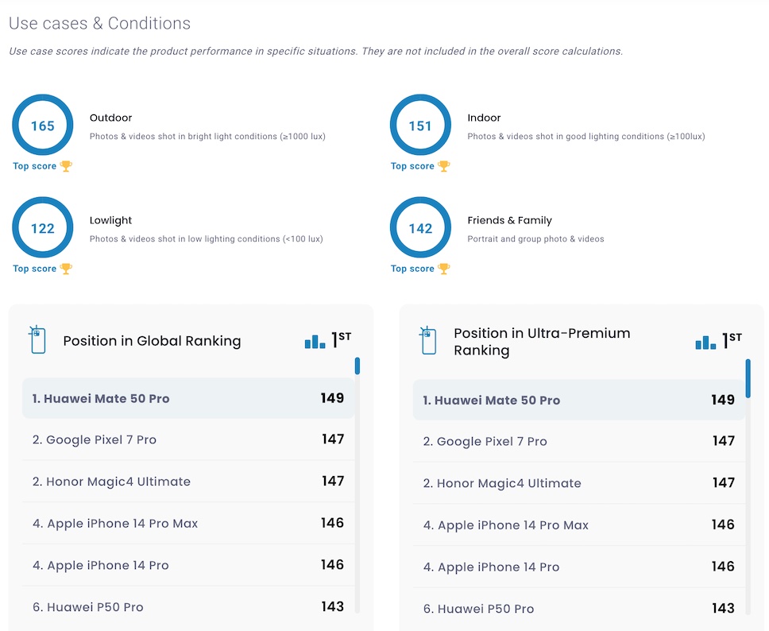Click the Outdoor 165 score circle
The height and width of the screenshot is (631, 769).
pyautogui.click(x=42, y=126)
